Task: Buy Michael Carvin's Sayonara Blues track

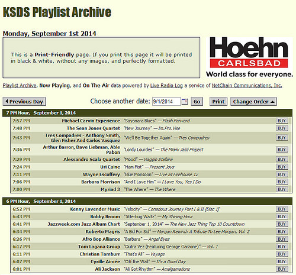Action: tap(282, 121)
